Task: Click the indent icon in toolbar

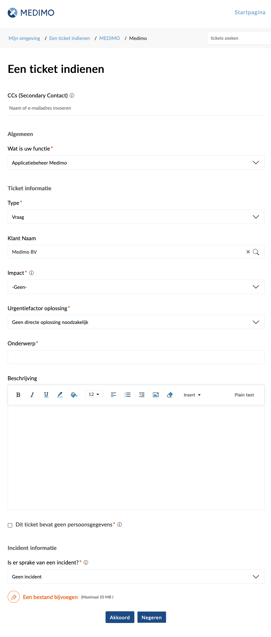Action: (142, 395)
